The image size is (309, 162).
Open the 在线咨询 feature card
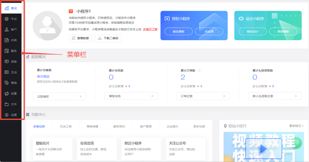97,149
